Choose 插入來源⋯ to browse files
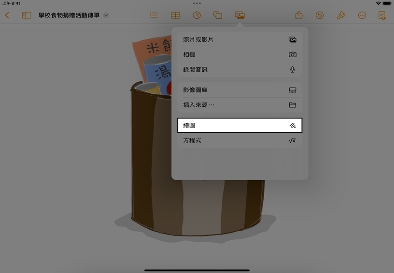This screenshot has height=273, width=394. coord(239,105)
